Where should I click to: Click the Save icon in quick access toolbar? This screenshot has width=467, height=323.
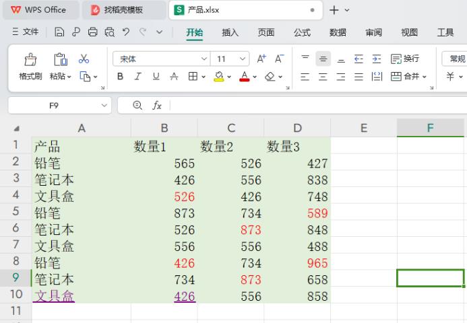click(x=59, y=32)
